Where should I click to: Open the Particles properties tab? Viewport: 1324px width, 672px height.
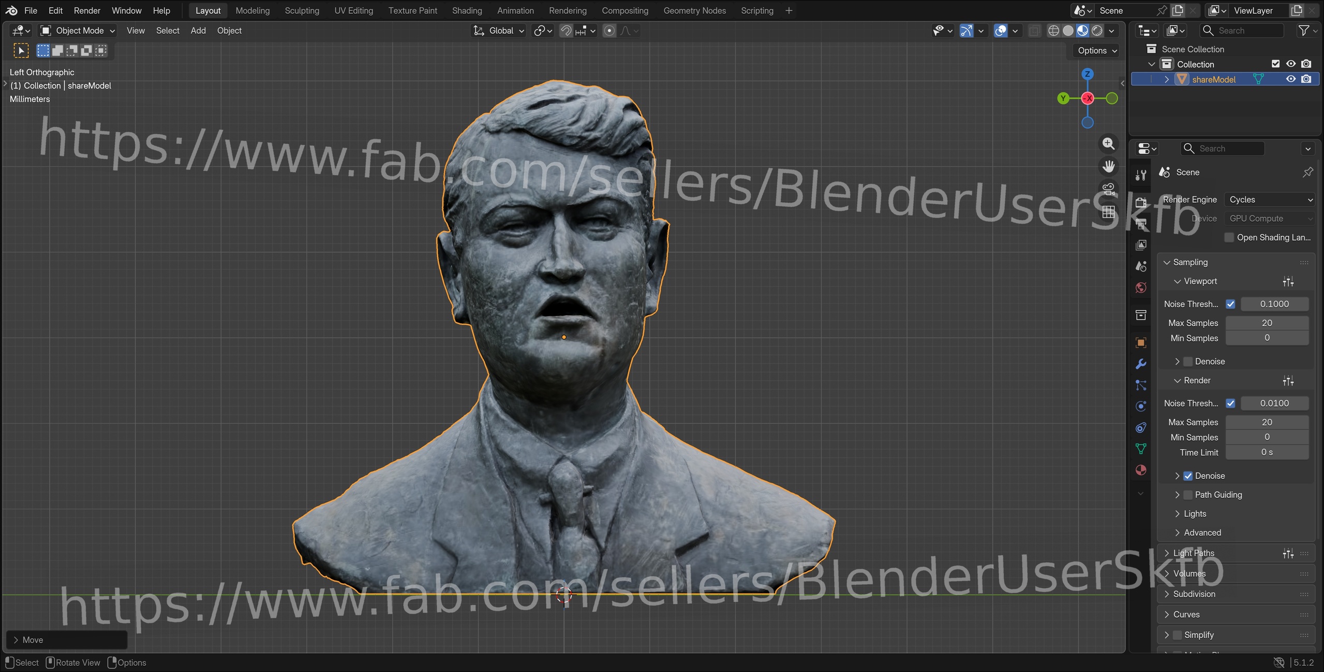pos(1141,385)
